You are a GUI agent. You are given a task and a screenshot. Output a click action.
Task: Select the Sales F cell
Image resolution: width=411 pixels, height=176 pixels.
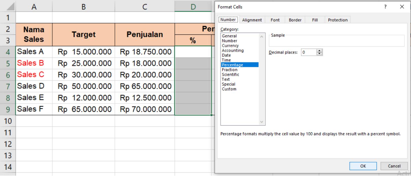coord(34,109)
